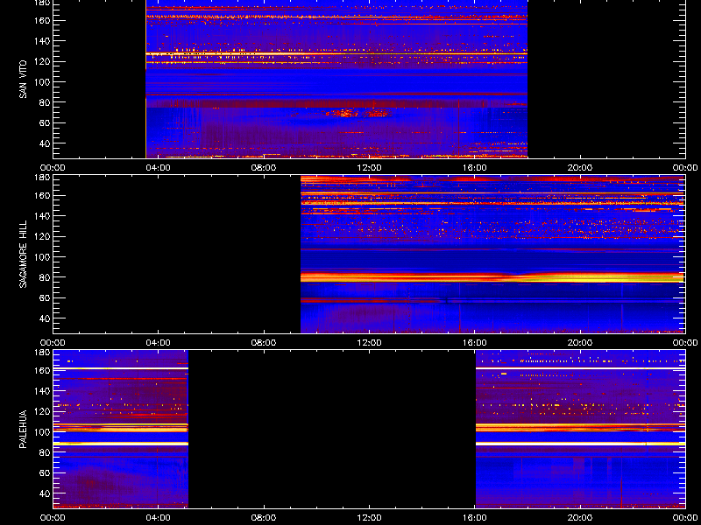The image size is (701, 525).
Task: Click the bright 80 MHz band in Sagamore Hill
Action: click(492, 277)
